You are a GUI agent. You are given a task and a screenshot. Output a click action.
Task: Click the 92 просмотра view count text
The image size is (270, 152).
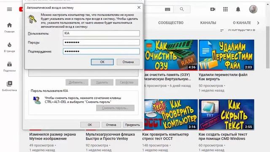click(x=97, y=145)
